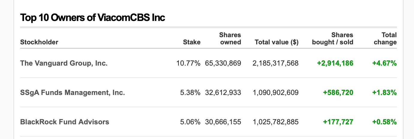
Task: Open BlackRock Fund Advisors link
Action: (x=64, y=122)
